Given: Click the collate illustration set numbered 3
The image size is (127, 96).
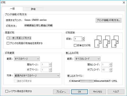Looking at the screenshot, I should [x=115, y=42].
